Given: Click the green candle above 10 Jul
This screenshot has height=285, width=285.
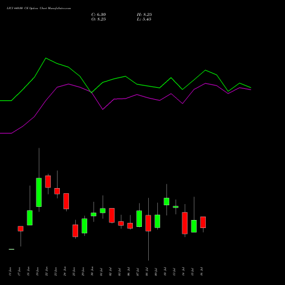Looking at the screenshot, I should coord(166,201).
